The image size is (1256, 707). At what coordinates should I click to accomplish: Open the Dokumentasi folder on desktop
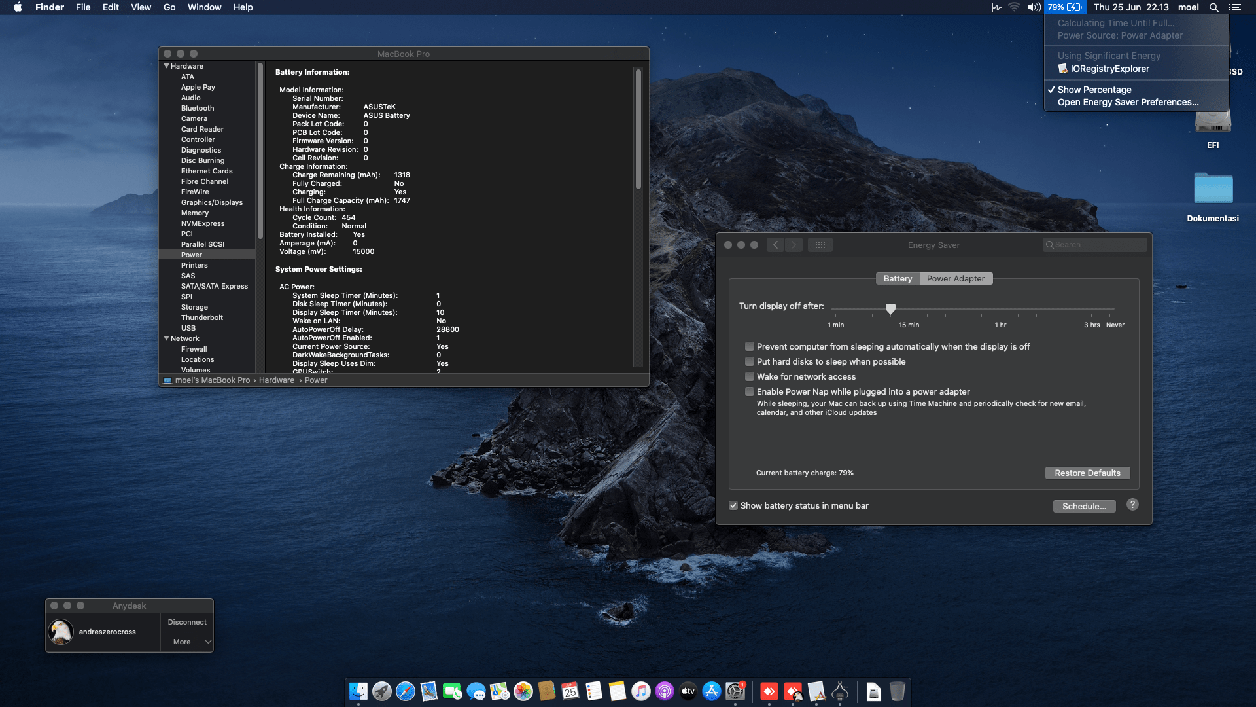pyautogui.click(x=1213, y=190)
